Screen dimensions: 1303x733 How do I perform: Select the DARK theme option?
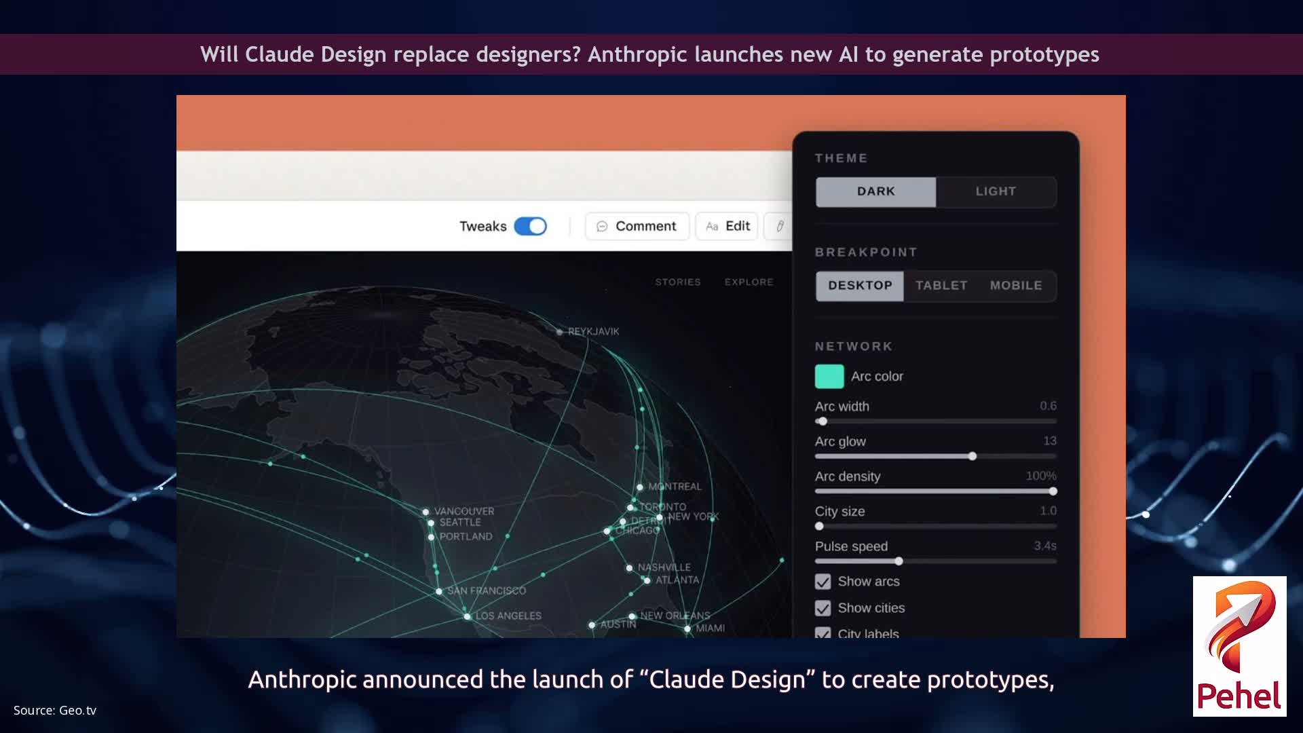pyautogui.click(x=875, y=191)
